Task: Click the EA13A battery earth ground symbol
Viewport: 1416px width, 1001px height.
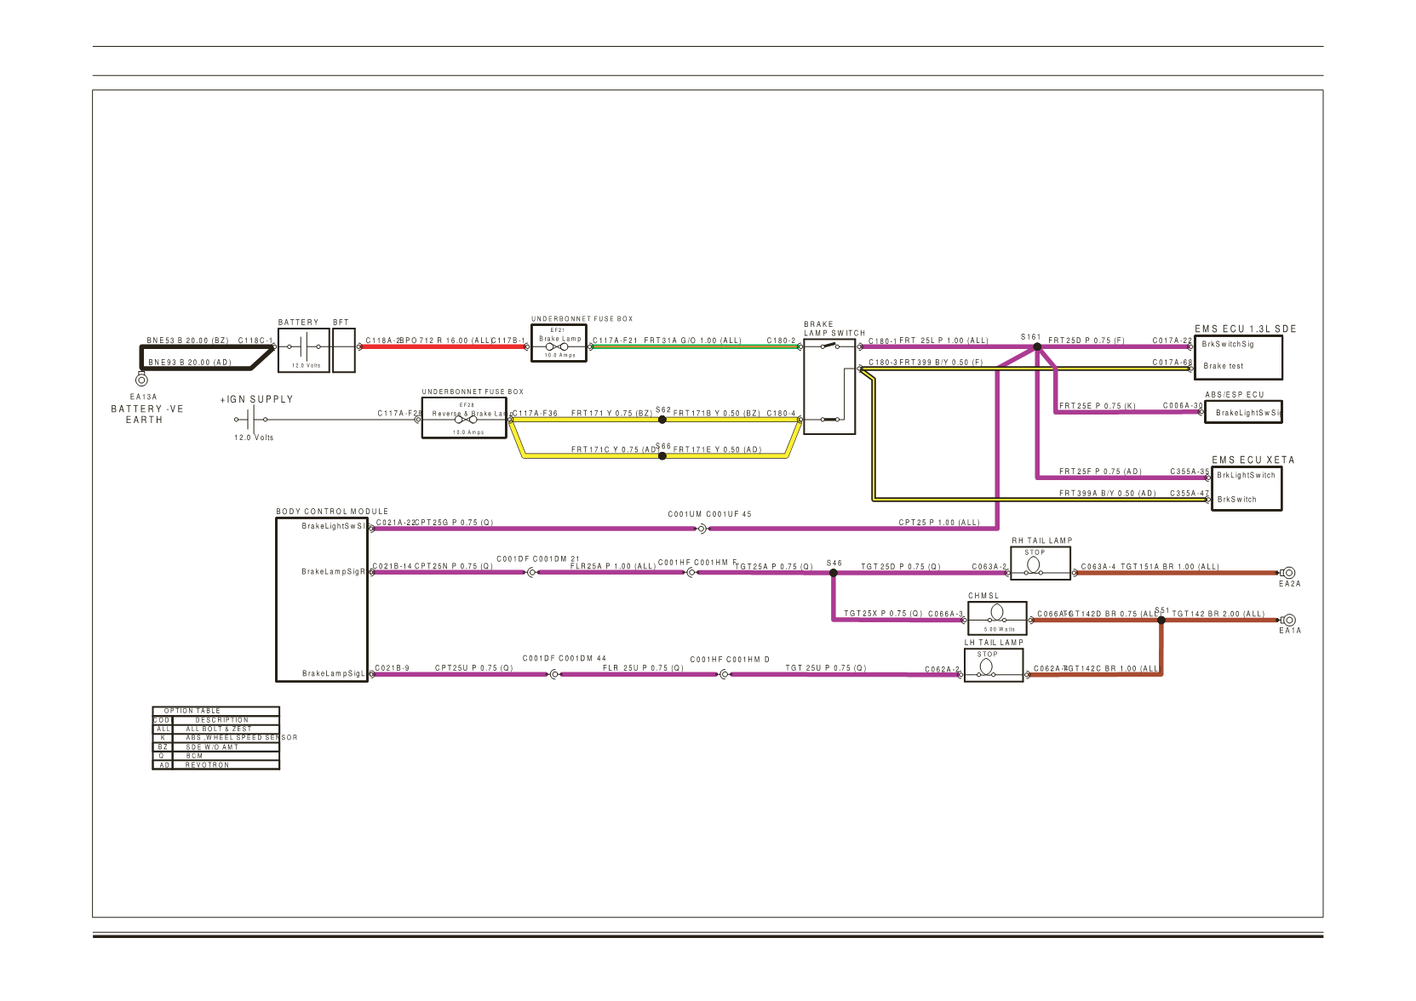Action: pyautogui.click(x=142, y=380)
